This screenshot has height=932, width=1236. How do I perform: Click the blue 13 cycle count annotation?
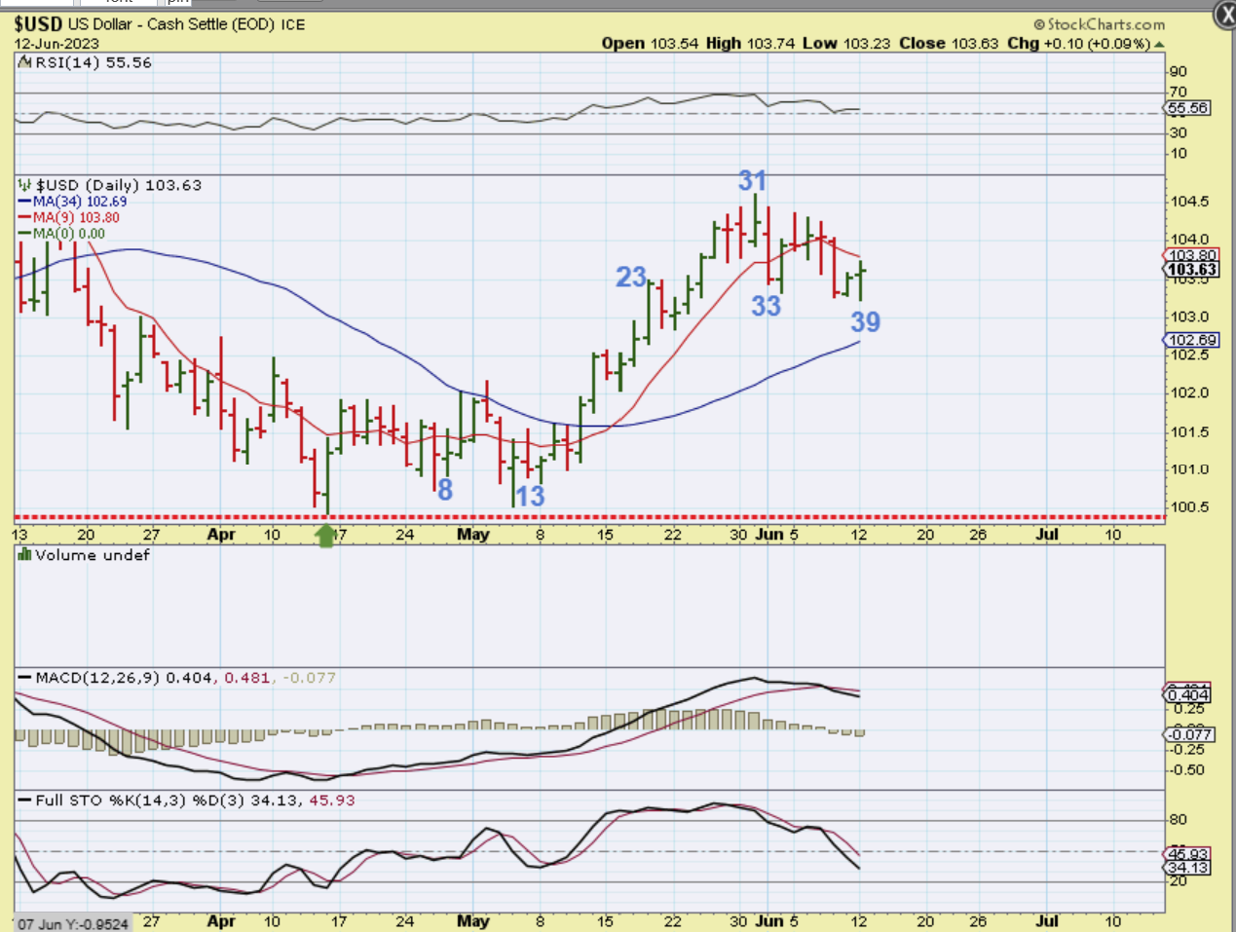[529, 496]
